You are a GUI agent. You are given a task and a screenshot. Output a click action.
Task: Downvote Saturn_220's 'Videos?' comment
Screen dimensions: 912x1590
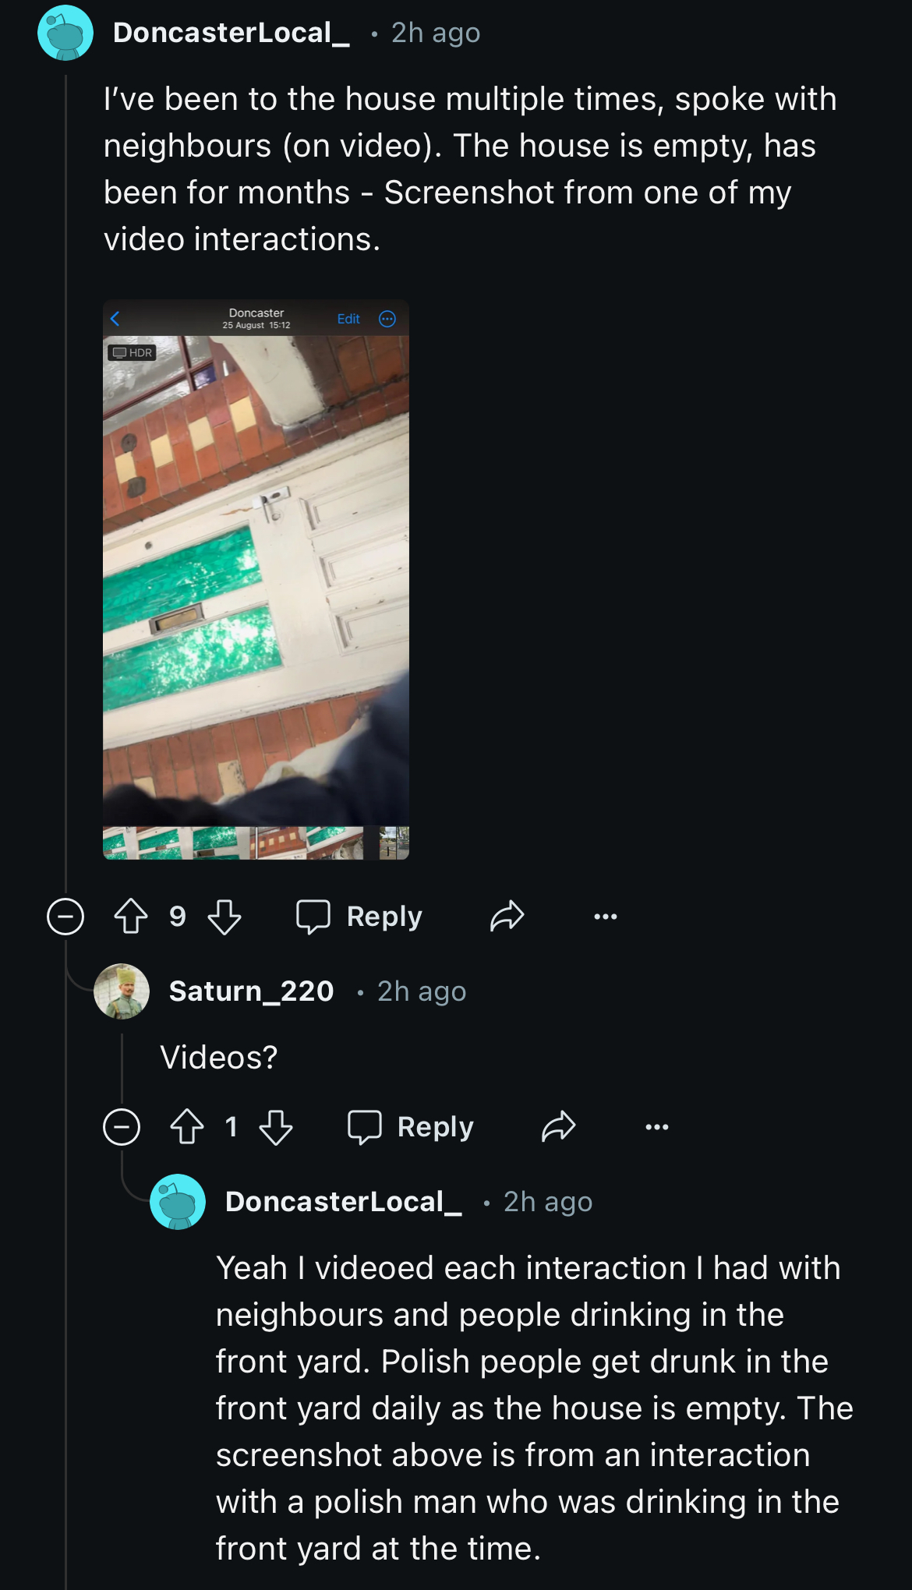click(x=276, y=1127)
